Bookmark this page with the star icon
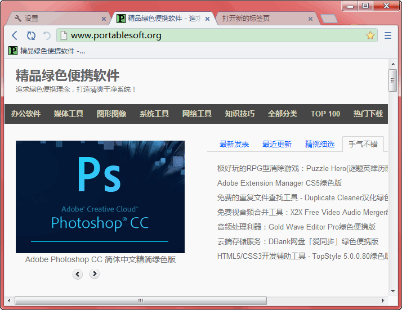 [370, 35]
